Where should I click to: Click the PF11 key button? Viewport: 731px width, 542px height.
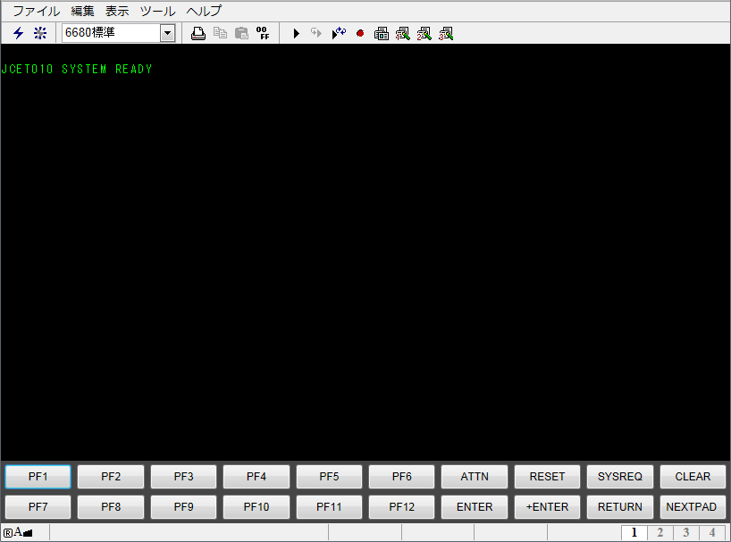click(329, 506)
